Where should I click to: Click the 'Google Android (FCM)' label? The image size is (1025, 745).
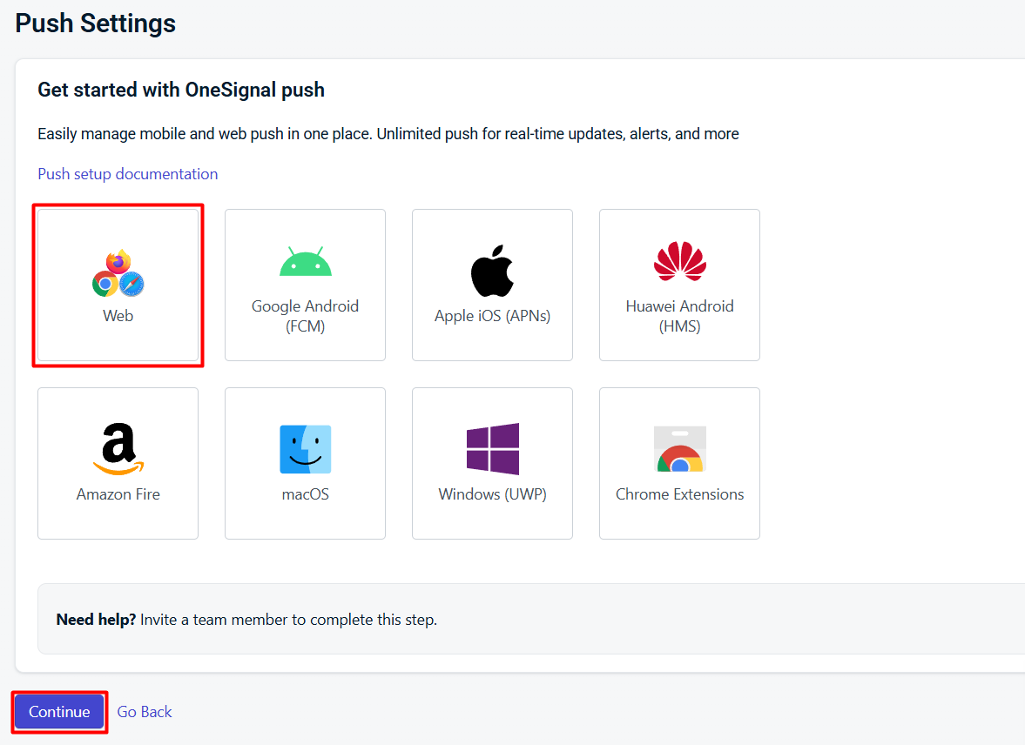click(306, 316)
